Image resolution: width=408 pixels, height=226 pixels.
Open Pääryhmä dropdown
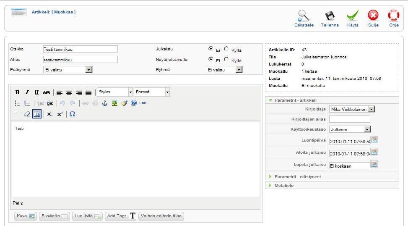point(68,70)
